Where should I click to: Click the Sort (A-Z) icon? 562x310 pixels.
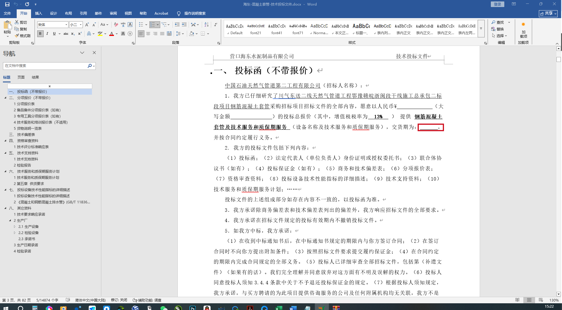[x=206, y=25]
